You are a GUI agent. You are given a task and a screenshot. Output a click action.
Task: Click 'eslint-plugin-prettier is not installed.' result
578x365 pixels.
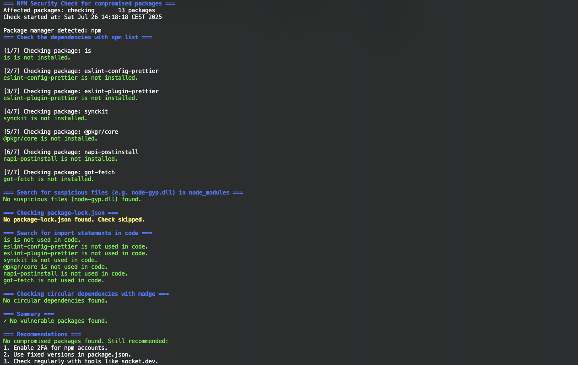pos(71,98)
